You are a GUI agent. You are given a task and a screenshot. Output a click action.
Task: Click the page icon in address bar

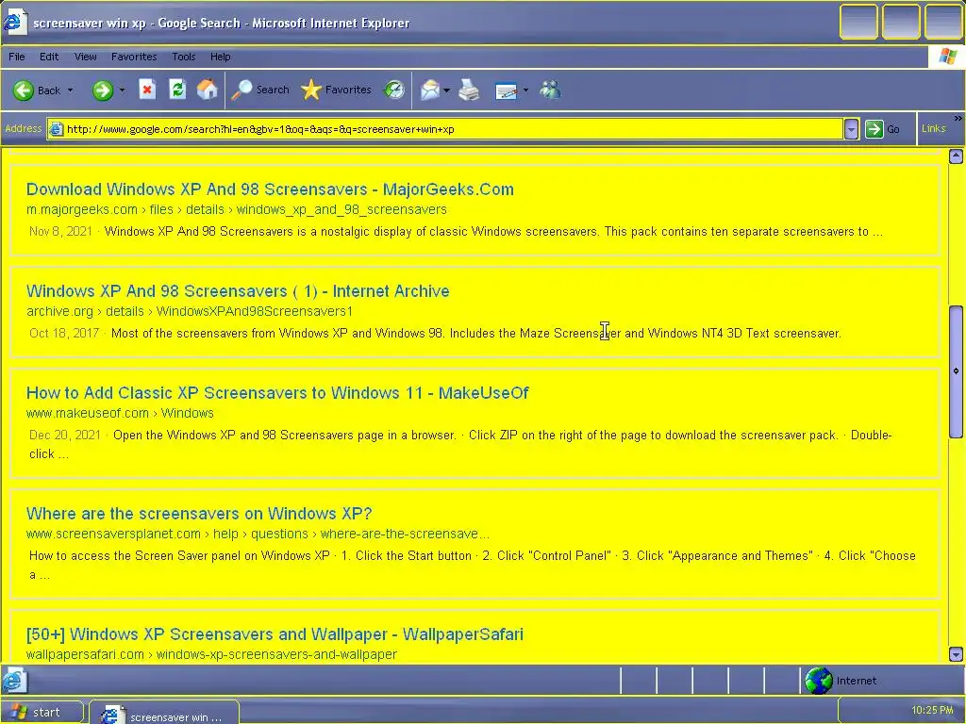[x=56, y=129]
